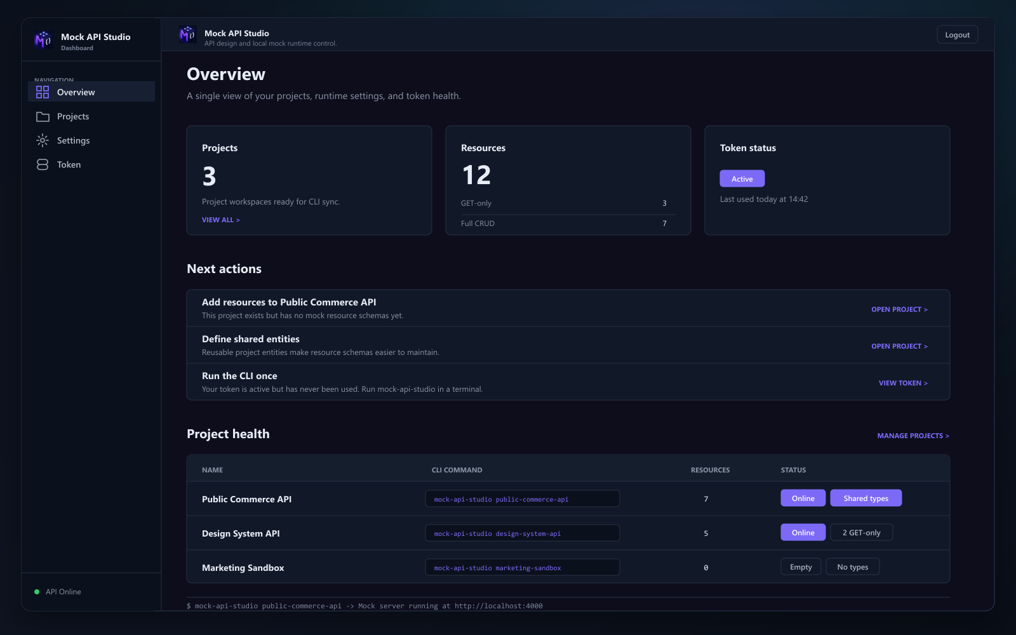The image size is (1016, 635).
Task: Click the Settings gear icon
Action: tap(43, 140)
